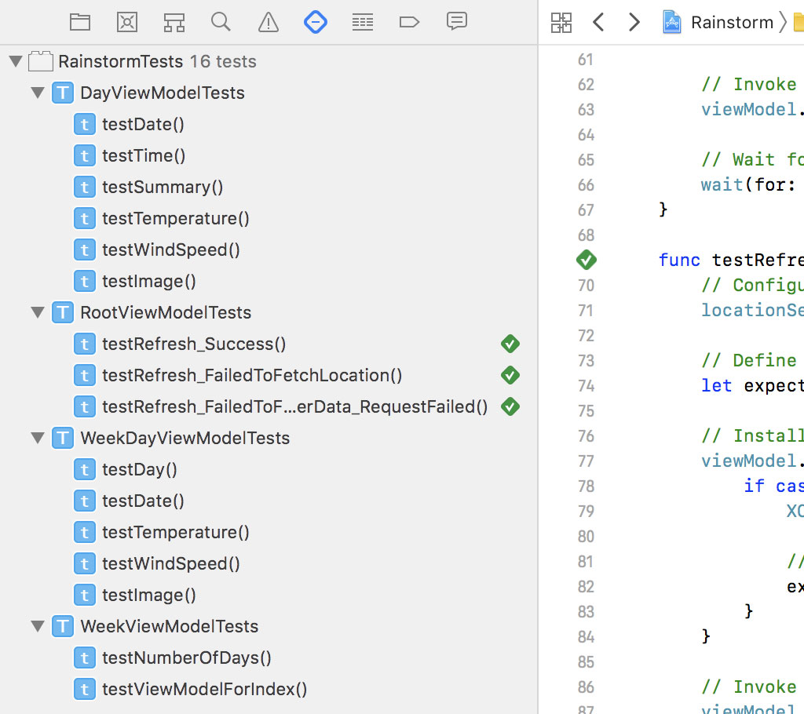The width and height of the screenshot is (804, 714).
Task: Collapse the DayViewModelTests group
Action: 37,93
